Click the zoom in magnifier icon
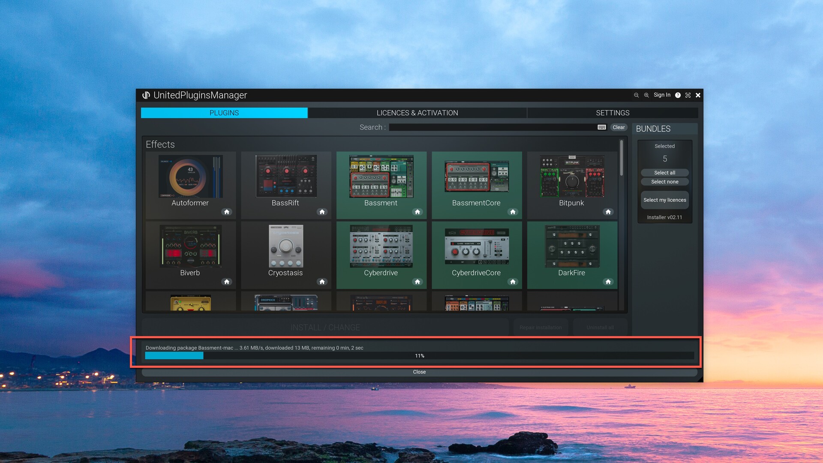Viewport: 823px width, 463px height. (646, 95)
